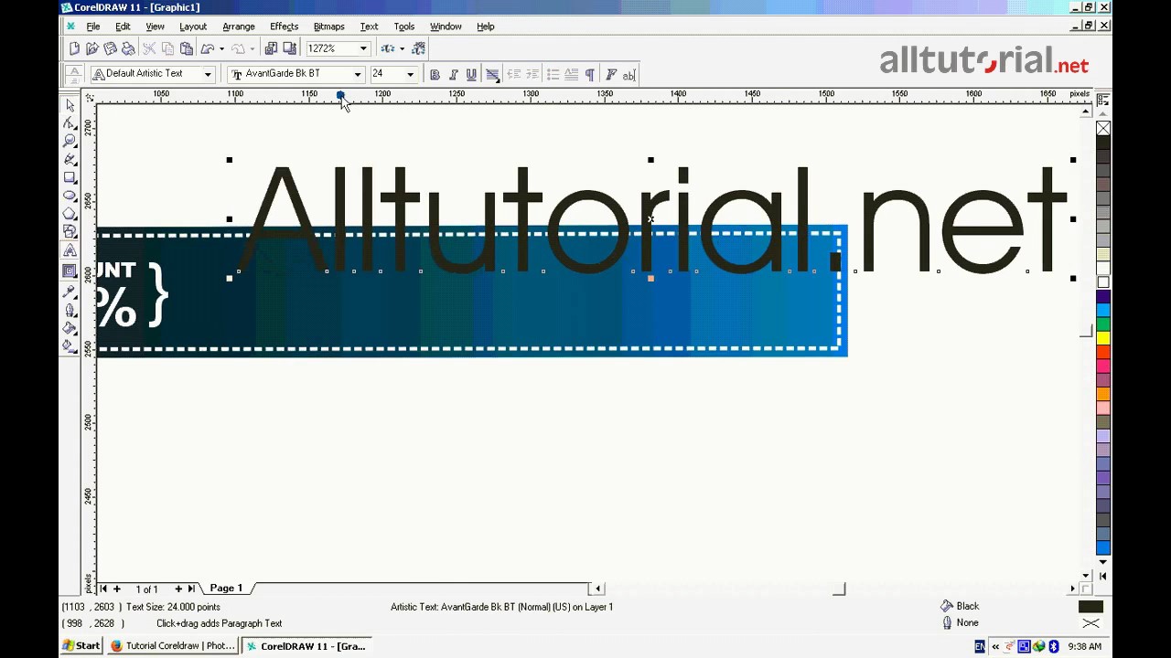
Task: Pick the red swatch in color palette
Action: pyautogui.click(x=1103, y=353)
